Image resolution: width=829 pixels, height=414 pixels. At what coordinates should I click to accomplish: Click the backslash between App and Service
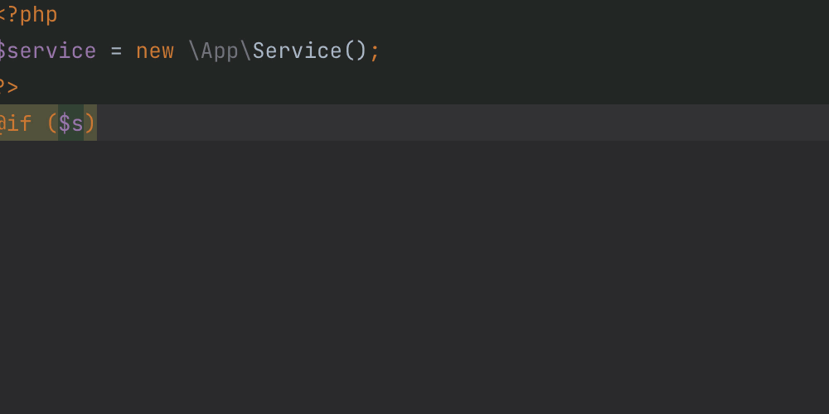pos(246,51)
